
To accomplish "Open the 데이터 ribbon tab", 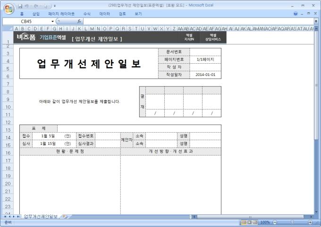I will click(105, 14).
